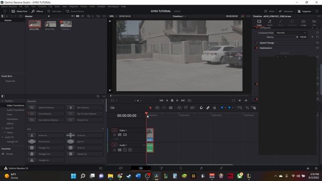Choose the Dynamic Trim Mode tool

pos(164,108)
